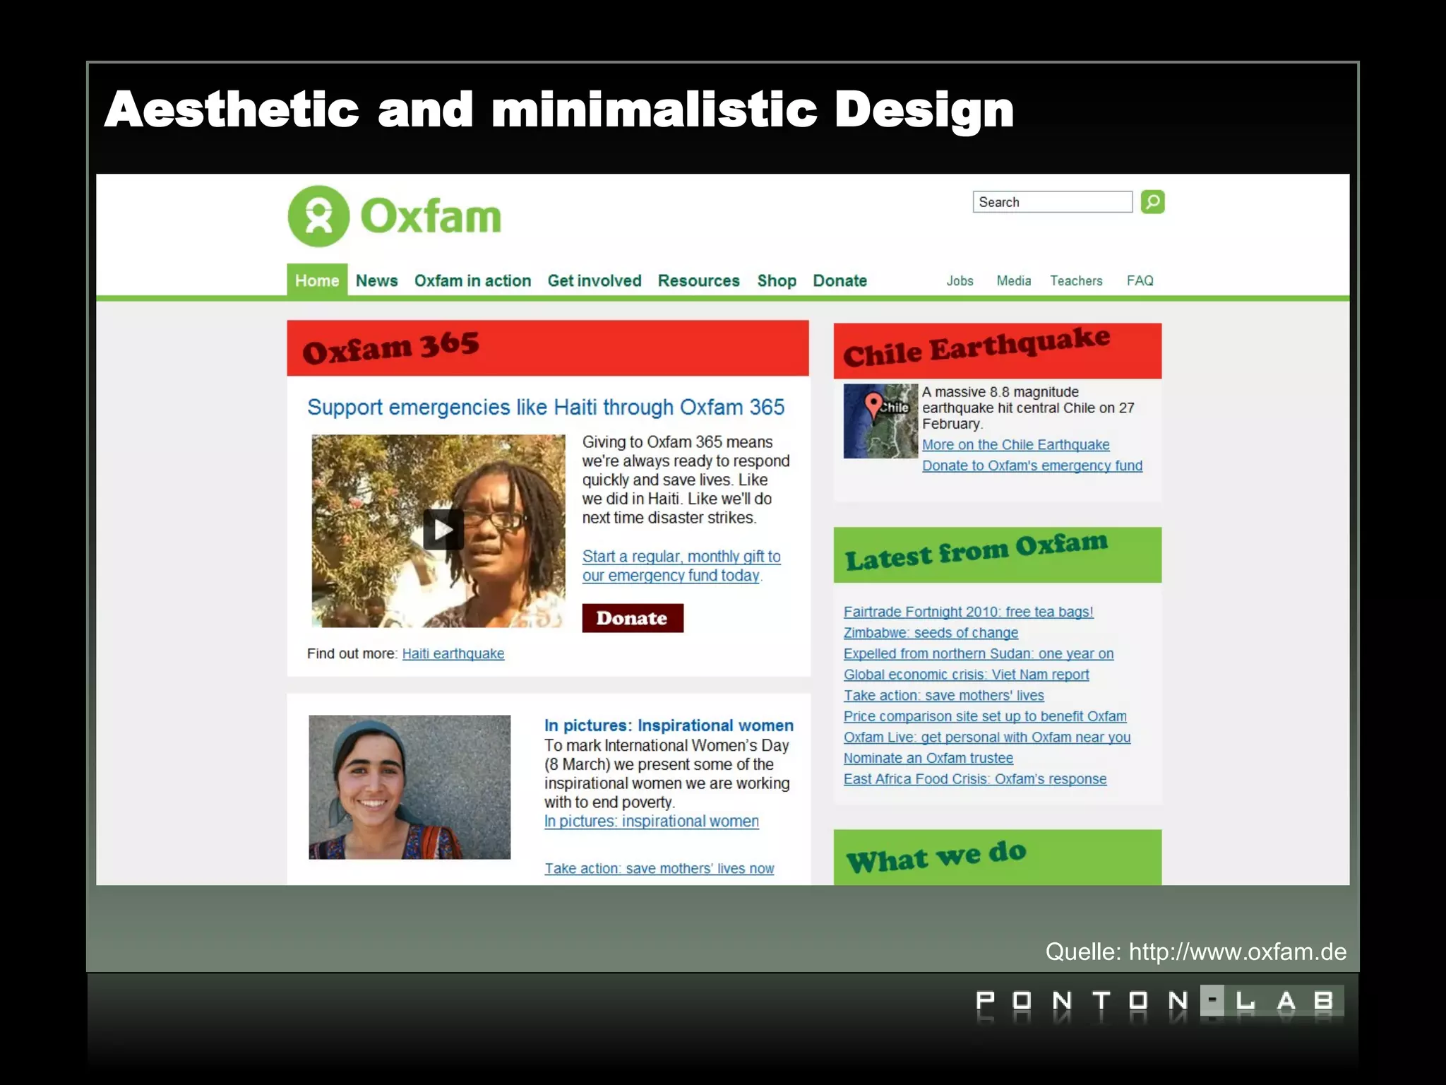The image size is (1446, 1085).
Task: Open 'Support emergencies like Haiti' headline
Action: [546, 408]
